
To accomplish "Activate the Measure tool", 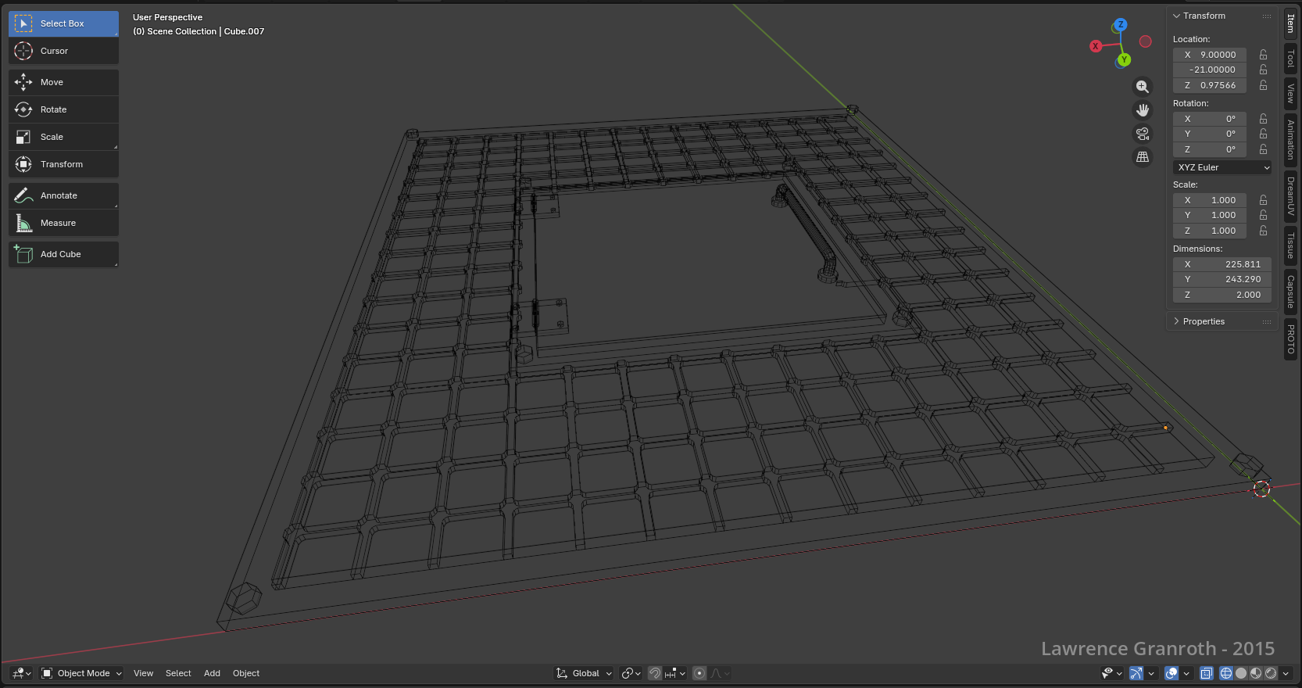I will pos(63,223).
